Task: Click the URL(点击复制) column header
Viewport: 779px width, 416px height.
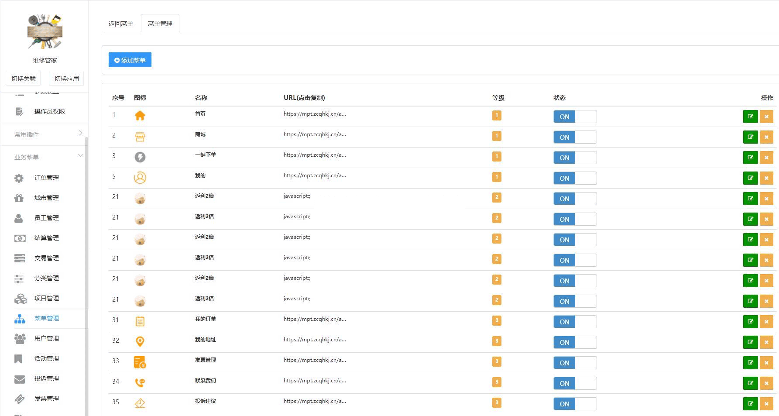Action: coord(304,98)
